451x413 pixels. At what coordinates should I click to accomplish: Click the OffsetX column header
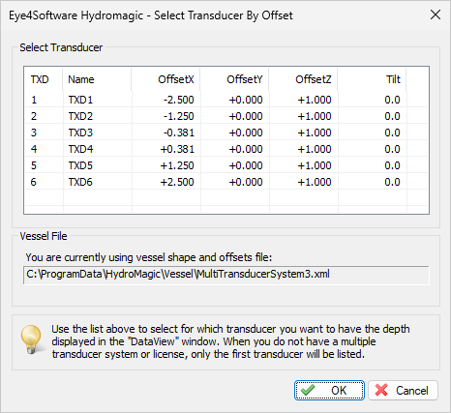point(165,79)
